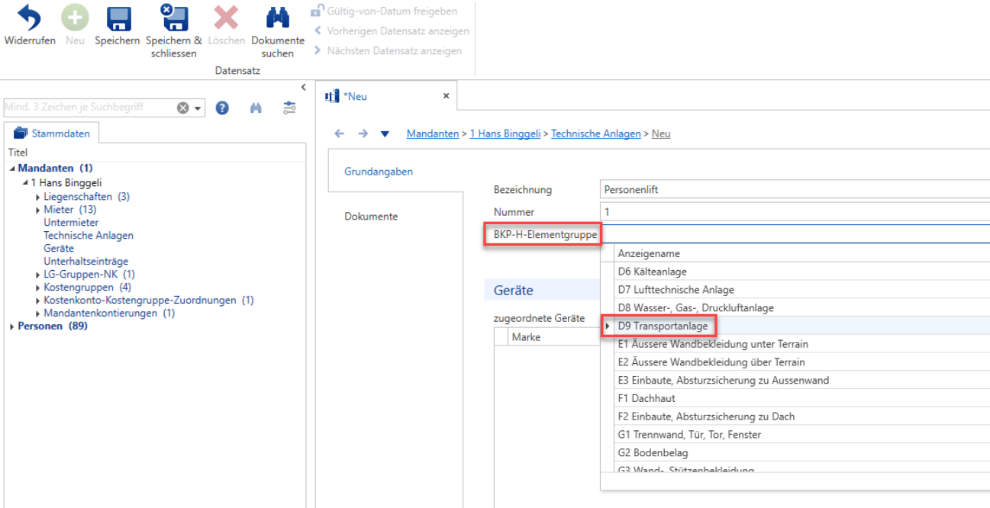
Task: Expand the Personen tree node
Action: point(12,326)
